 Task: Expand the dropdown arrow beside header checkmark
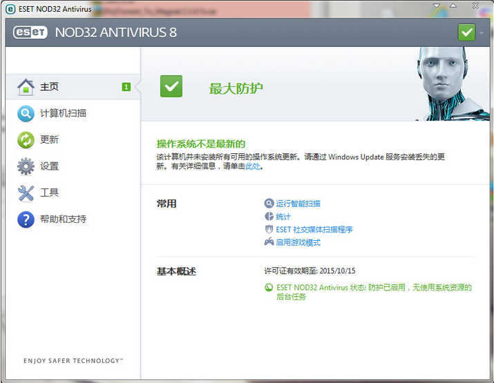pyautogui.click(x=482, y=33)
